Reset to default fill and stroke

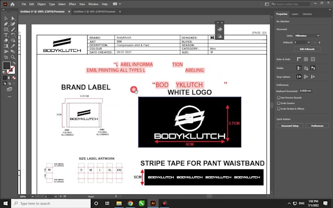coord(4,72)
